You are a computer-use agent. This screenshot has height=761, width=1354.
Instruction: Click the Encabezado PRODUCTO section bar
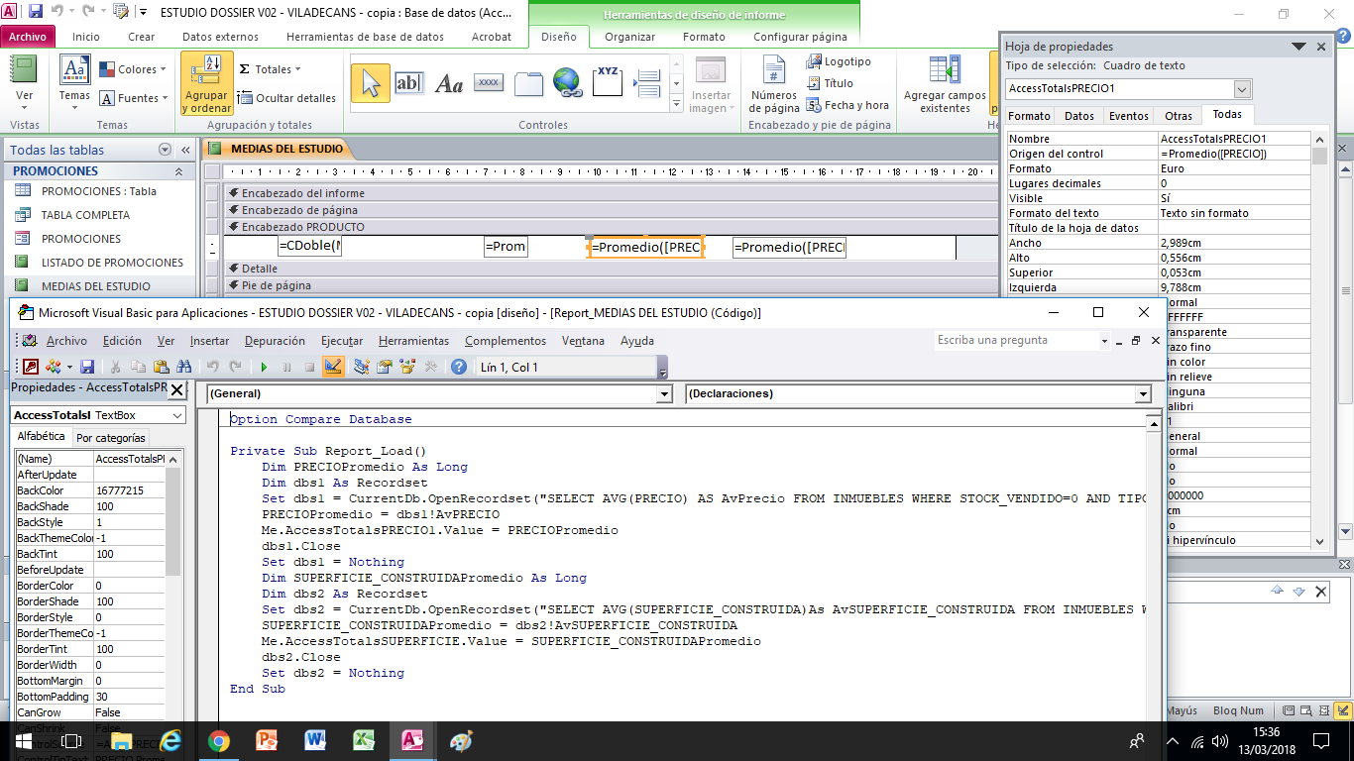[x=611, y=227]
